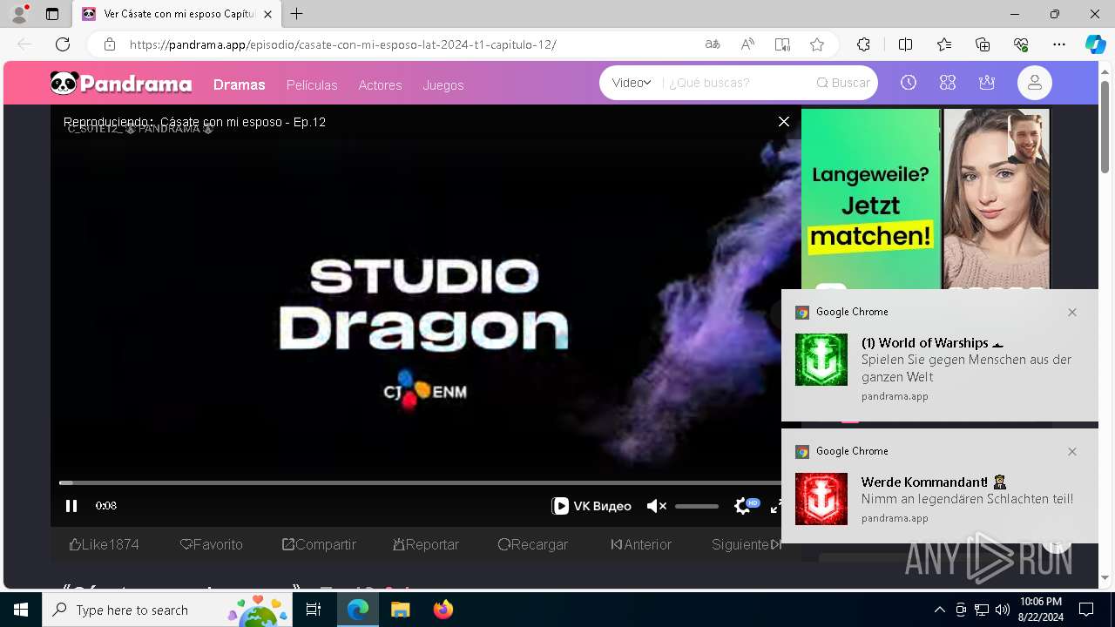The width and height of the screenshot is (1115, 627).
Task: Open video quality settings gear
Action: pos(742,506)
